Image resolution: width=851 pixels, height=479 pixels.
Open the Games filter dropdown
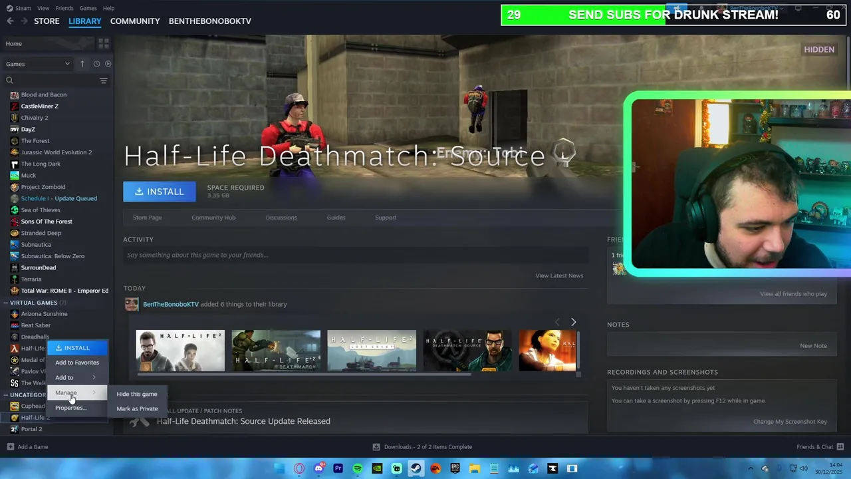point(37,64)
